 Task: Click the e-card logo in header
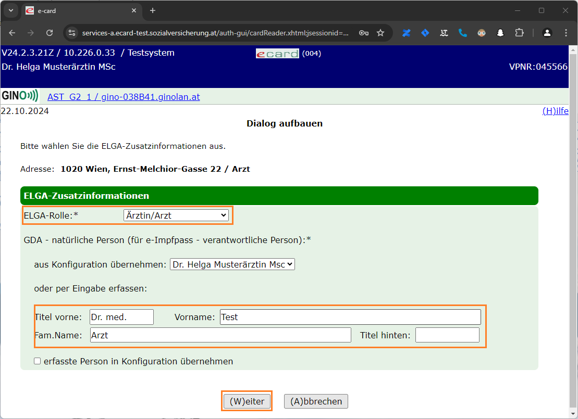coord(277,54)
